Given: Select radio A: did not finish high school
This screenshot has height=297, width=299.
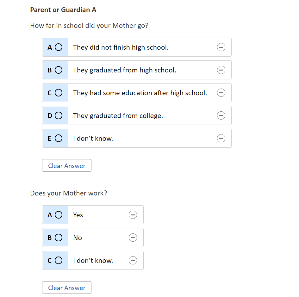Looking at the screenshot, I should pos(58,47).
